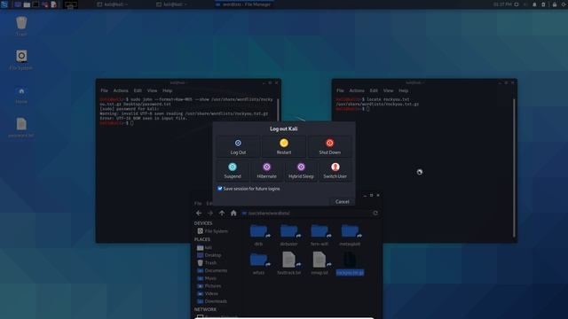This screenshot has width=568, height=319.
Task: Go back in file manager
Action: tap(199, 213)
